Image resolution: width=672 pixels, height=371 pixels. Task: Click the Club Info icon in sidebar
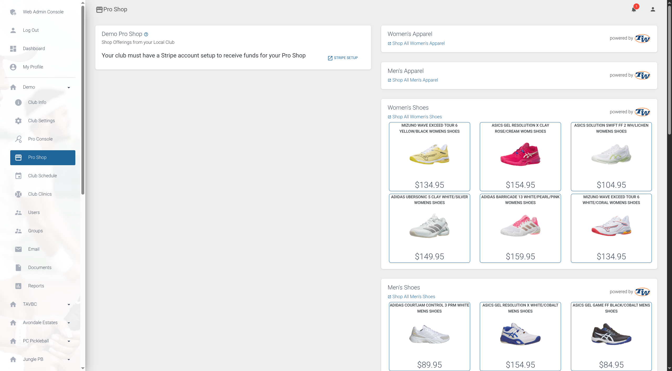18,102
